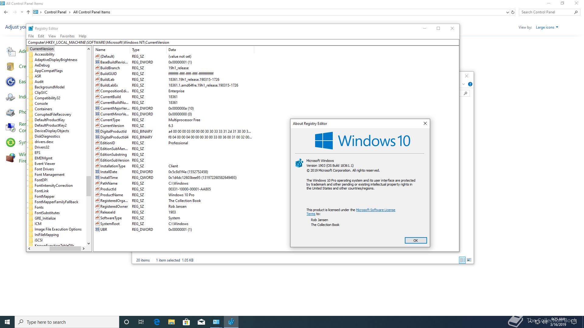Go up one level in Control Panel
This screenshot has width=584, height=328.
click(28, 12)
